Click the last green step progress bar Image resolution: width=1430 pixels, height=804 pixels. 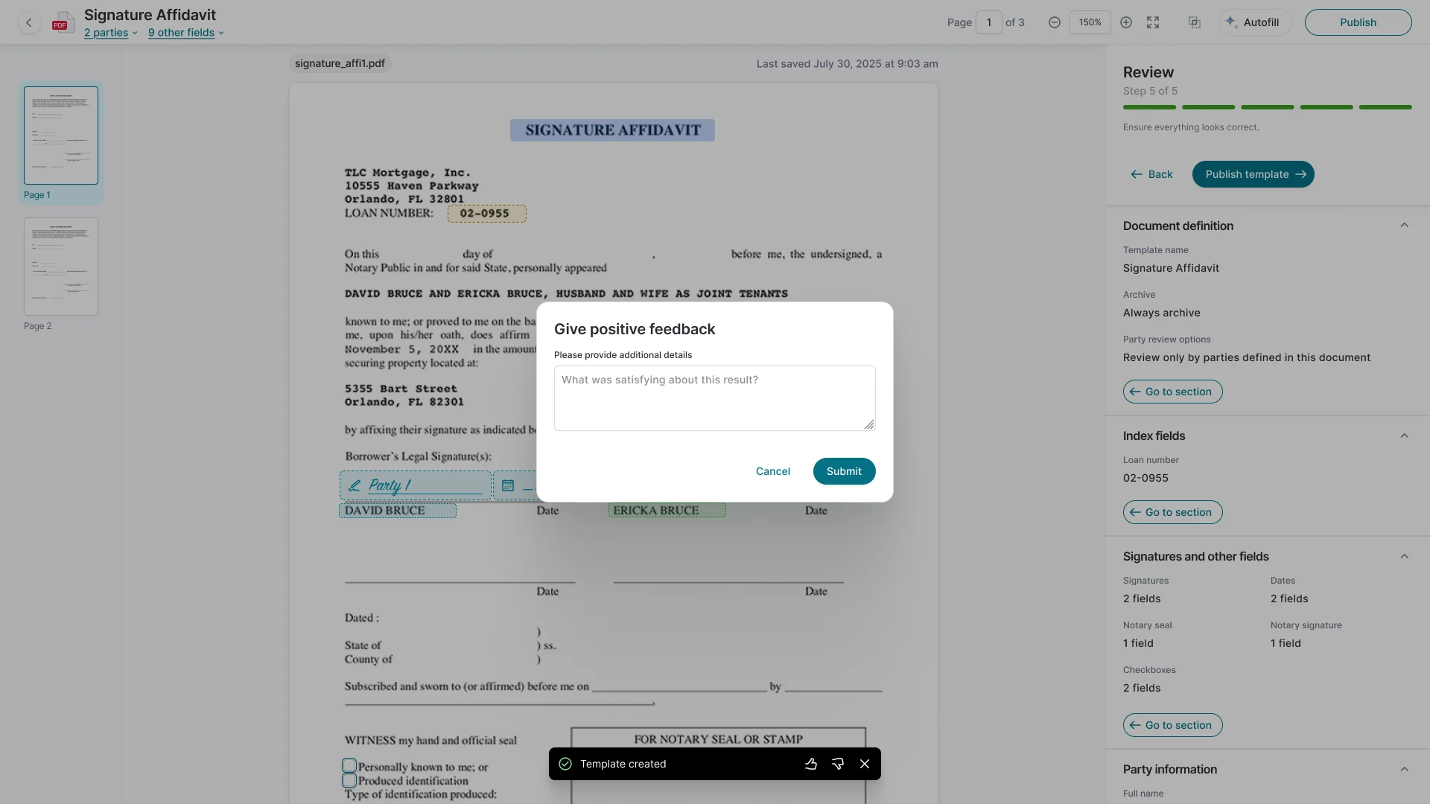pos(1385,107)
